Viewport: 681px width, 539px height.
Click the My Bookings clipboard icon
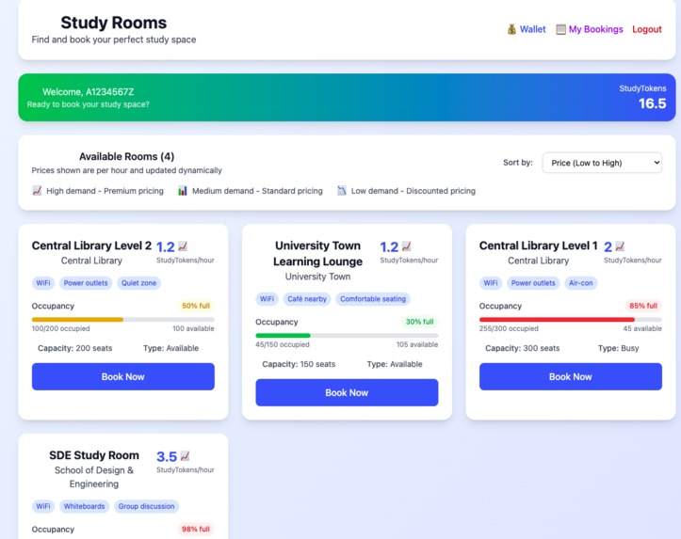coord(560,29)
